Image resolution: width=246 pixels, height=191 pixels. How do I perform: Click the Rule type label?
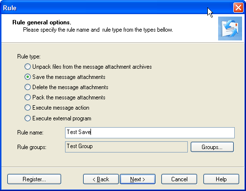coord(29,57)
